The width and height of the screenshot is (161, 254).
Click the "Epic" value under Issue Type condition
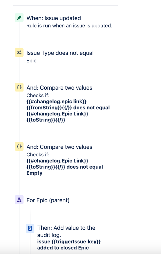(31, 61)
